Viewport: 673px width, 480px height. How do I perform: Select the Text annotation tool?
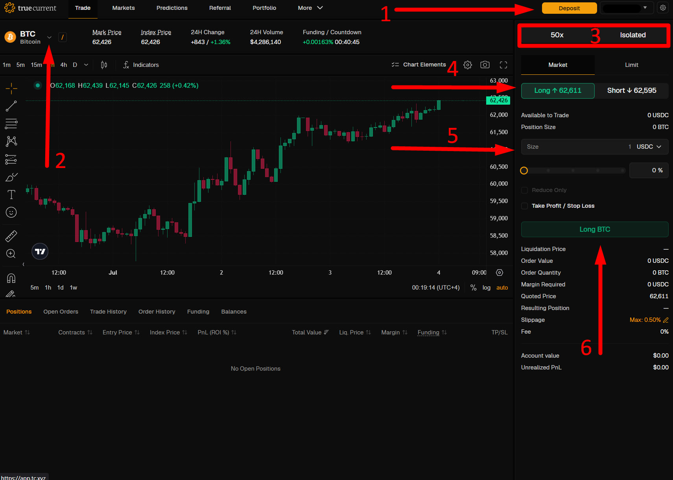11,195
